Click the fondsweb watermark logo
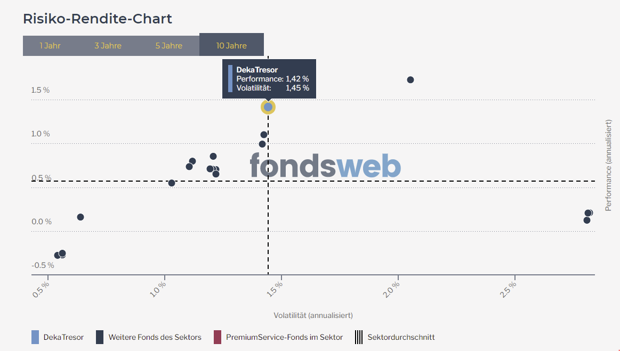This screenshot has height=351, width=620. coord(325,166)
